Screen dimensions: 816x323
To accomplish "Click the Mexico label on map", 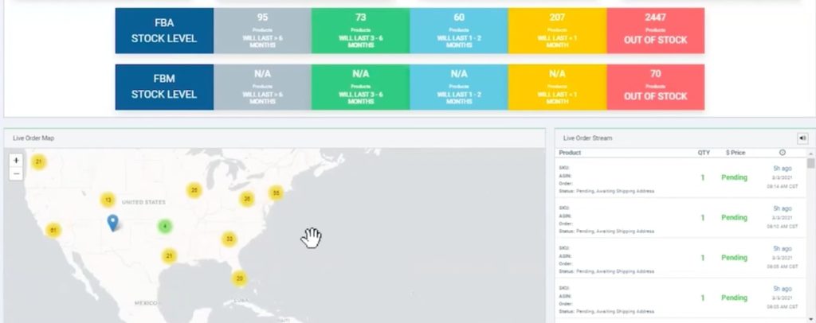I will [146, 303].
